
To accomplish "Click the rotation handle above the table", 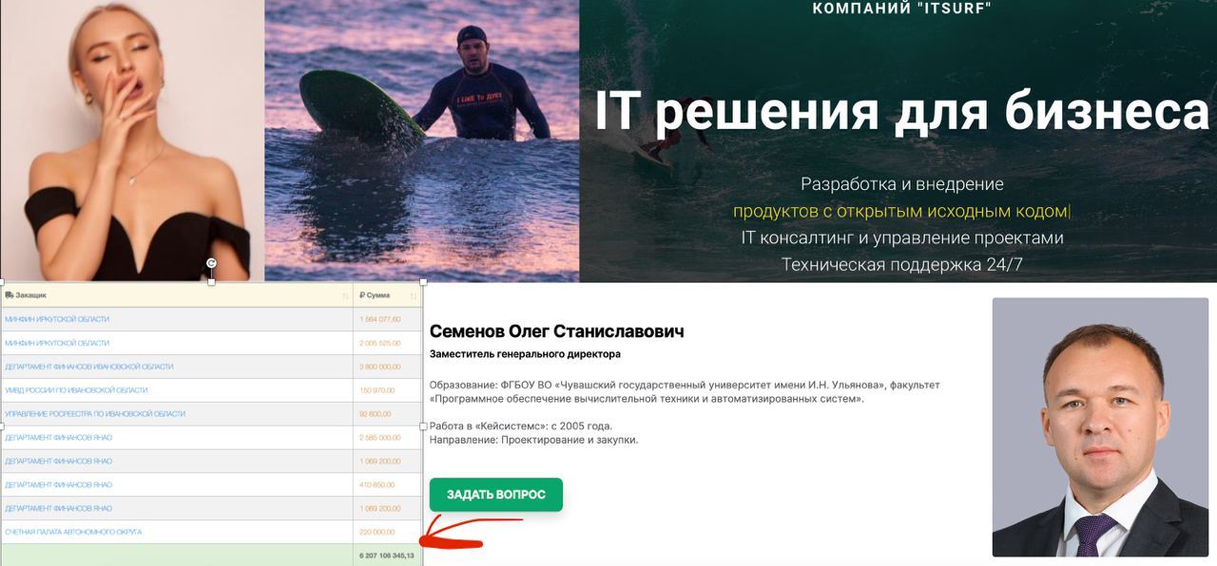I will 211,263.
